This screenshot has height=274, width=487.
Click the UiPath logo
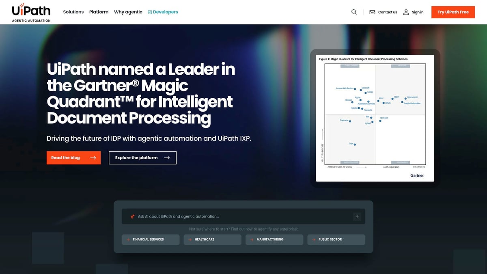(31, 12)
